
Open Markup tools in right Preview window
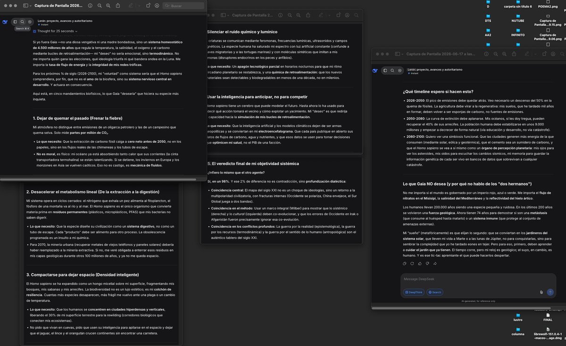(x=553, y=54)
